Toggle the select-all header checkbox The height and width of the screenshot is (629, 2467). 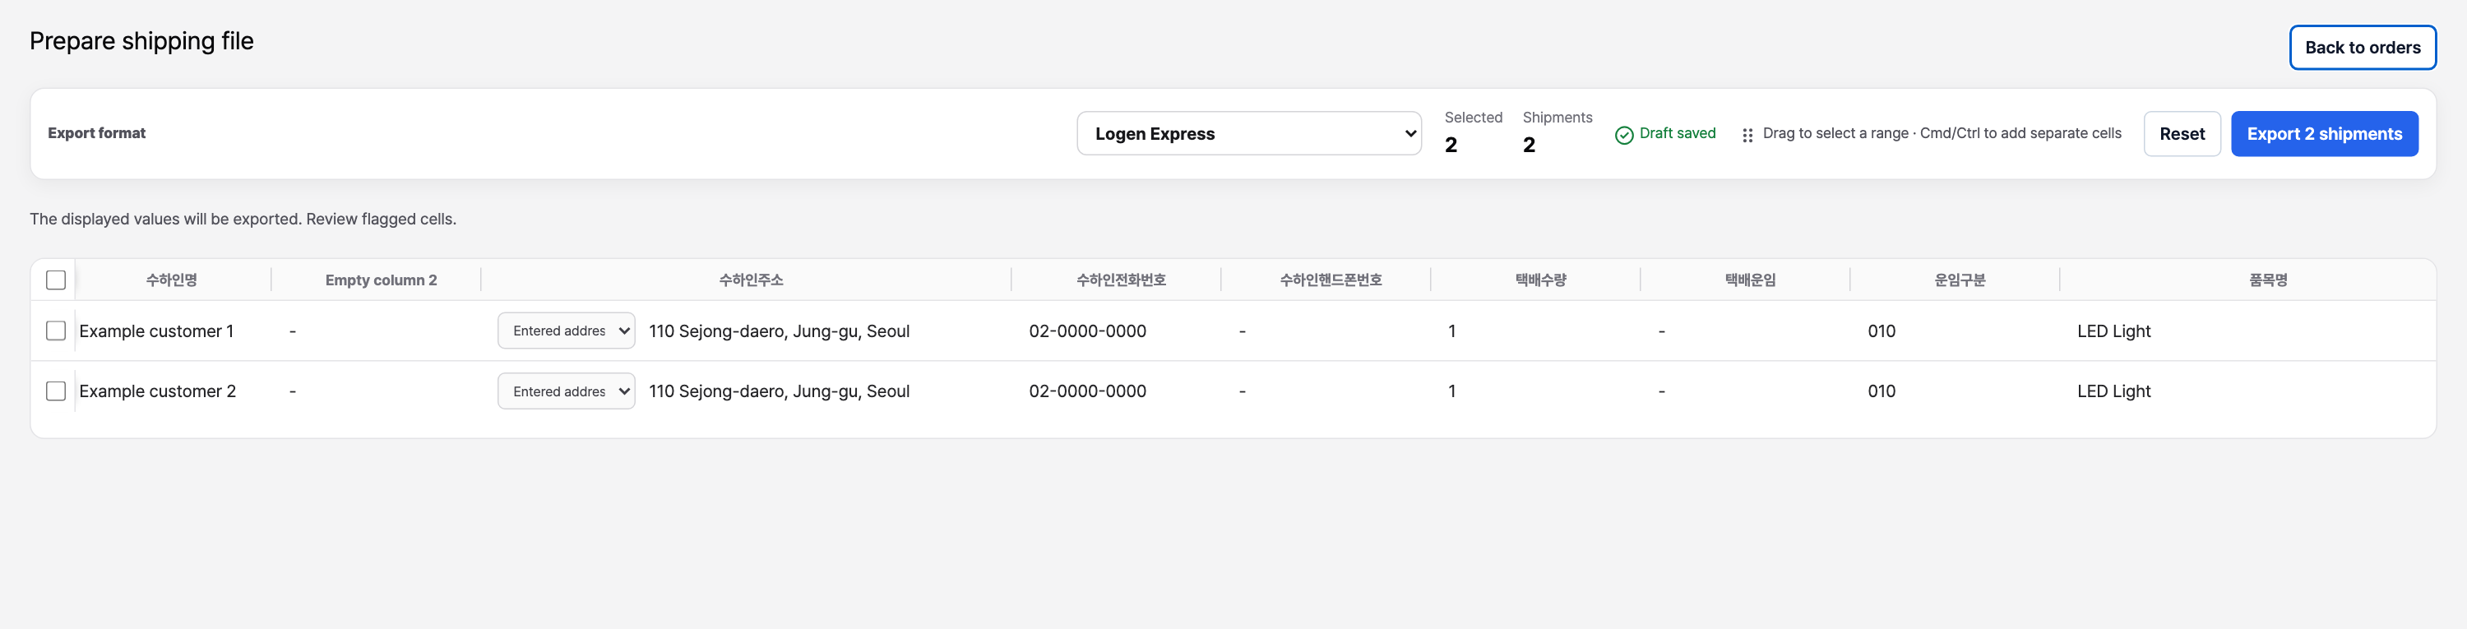pos(56,280)
